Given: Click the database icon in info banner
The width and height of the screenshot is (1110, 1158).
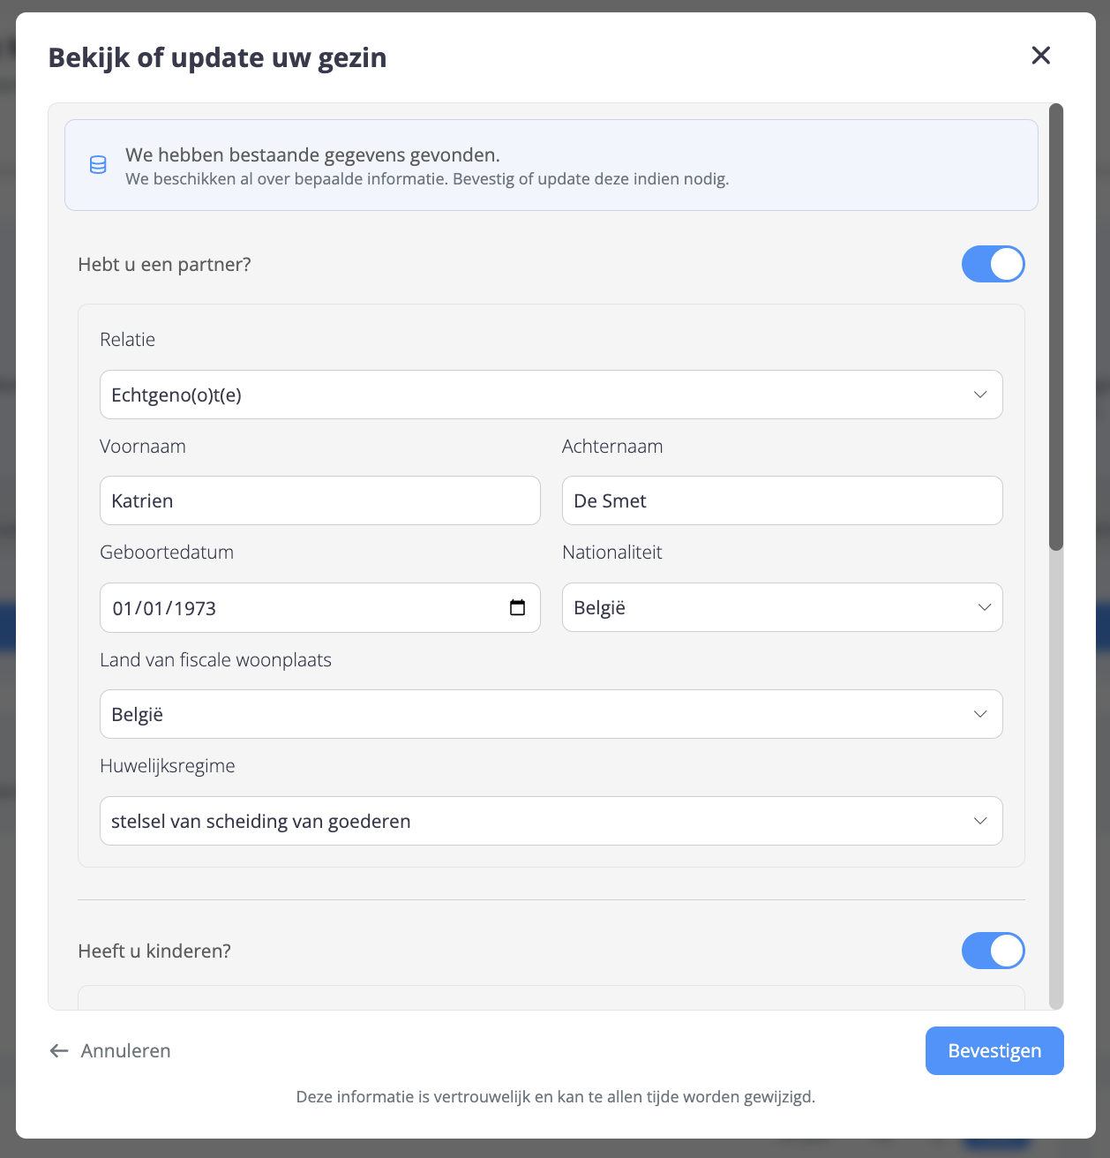Looking at the screenshot, I should pyautogui.click(x=98, y=165).
